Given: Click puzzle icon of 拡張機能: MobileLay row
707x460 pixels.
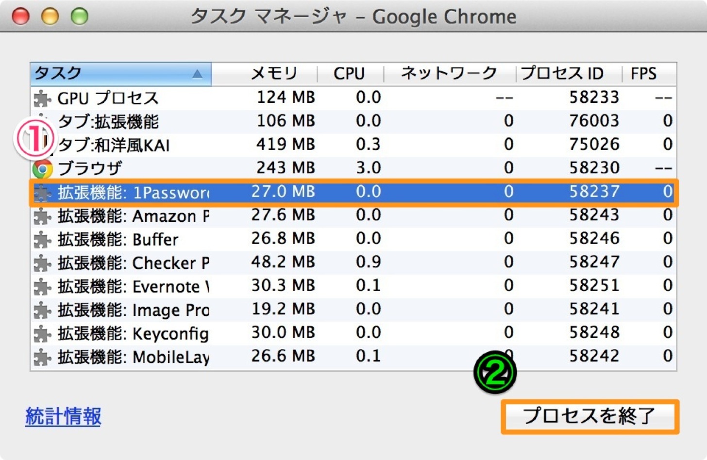Looking at the screenshot, I should [x=42, y=357].
